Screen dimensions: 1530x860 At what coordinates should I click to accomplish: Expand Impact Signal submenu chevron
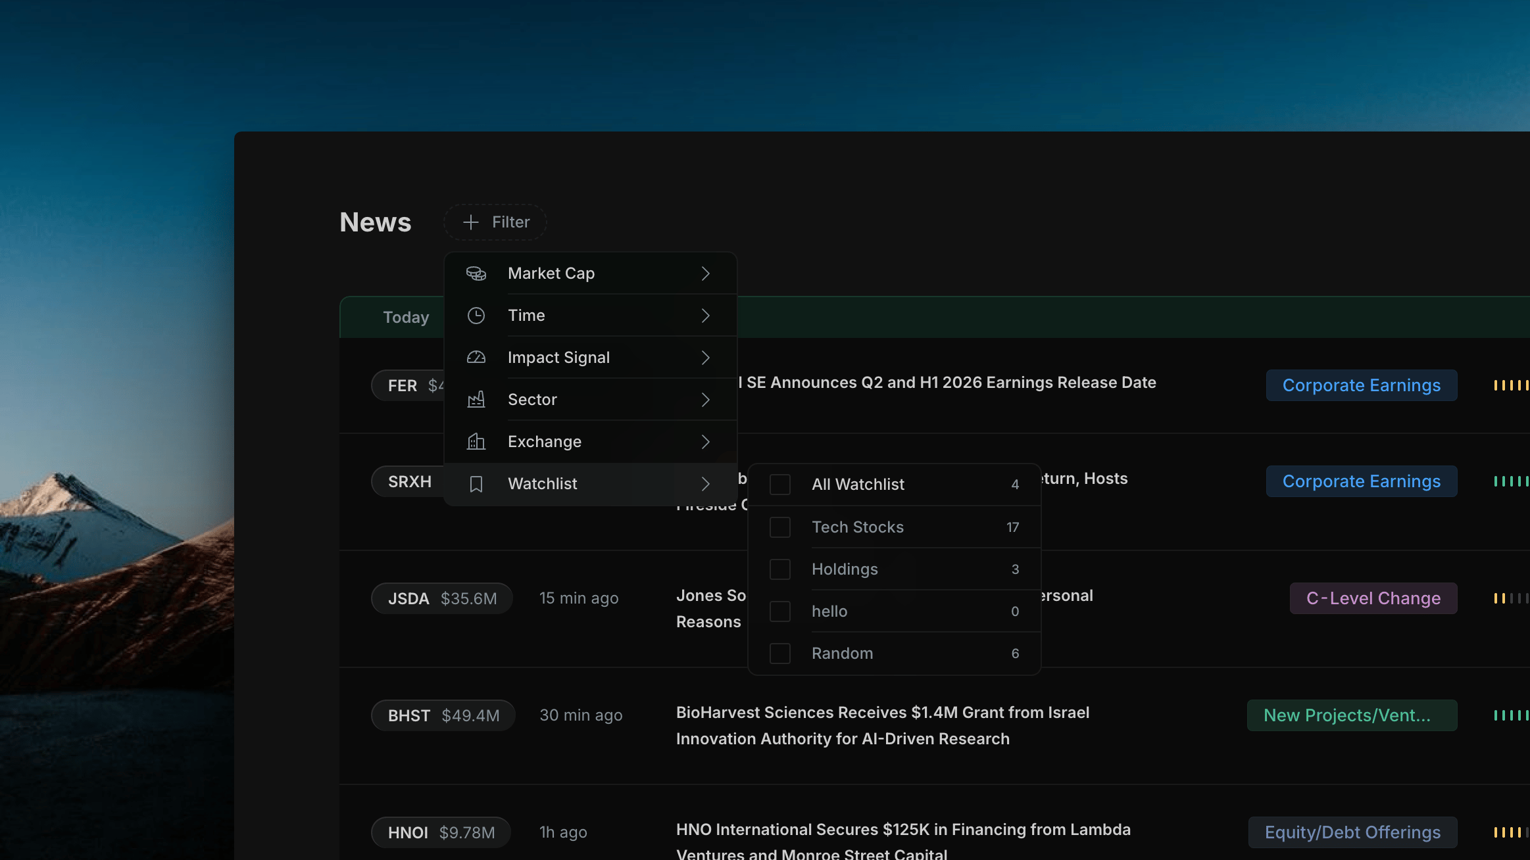pyautogui.click(x=706, y=358)
